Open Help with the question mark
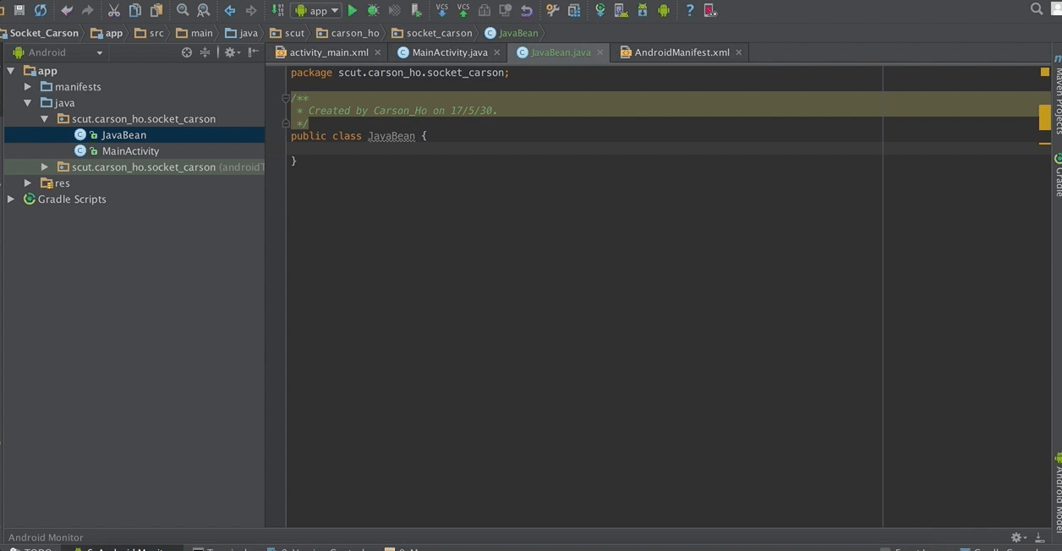This screenshot has width=1062, height=551. click(690, 10)
